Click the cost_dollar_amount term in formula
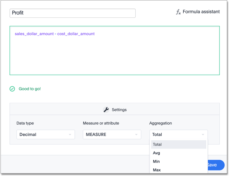The height and width of the screenshot is (176, 229). point(76,34)
